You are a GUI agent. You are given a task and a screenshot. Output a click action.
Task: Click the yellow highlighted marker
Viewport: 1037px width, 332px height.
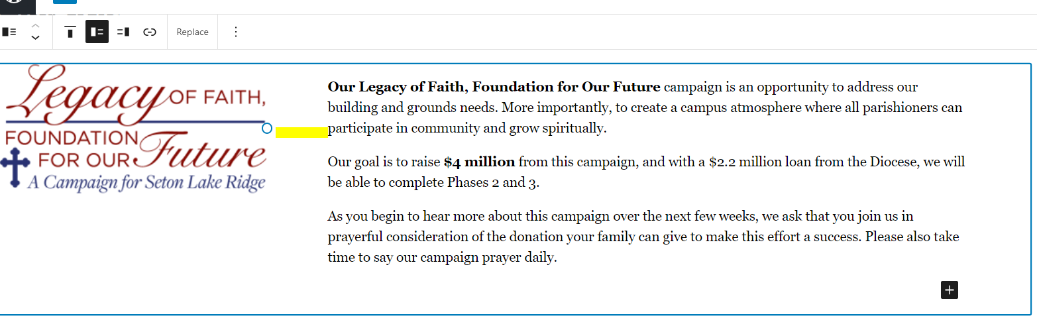point(301,132)
